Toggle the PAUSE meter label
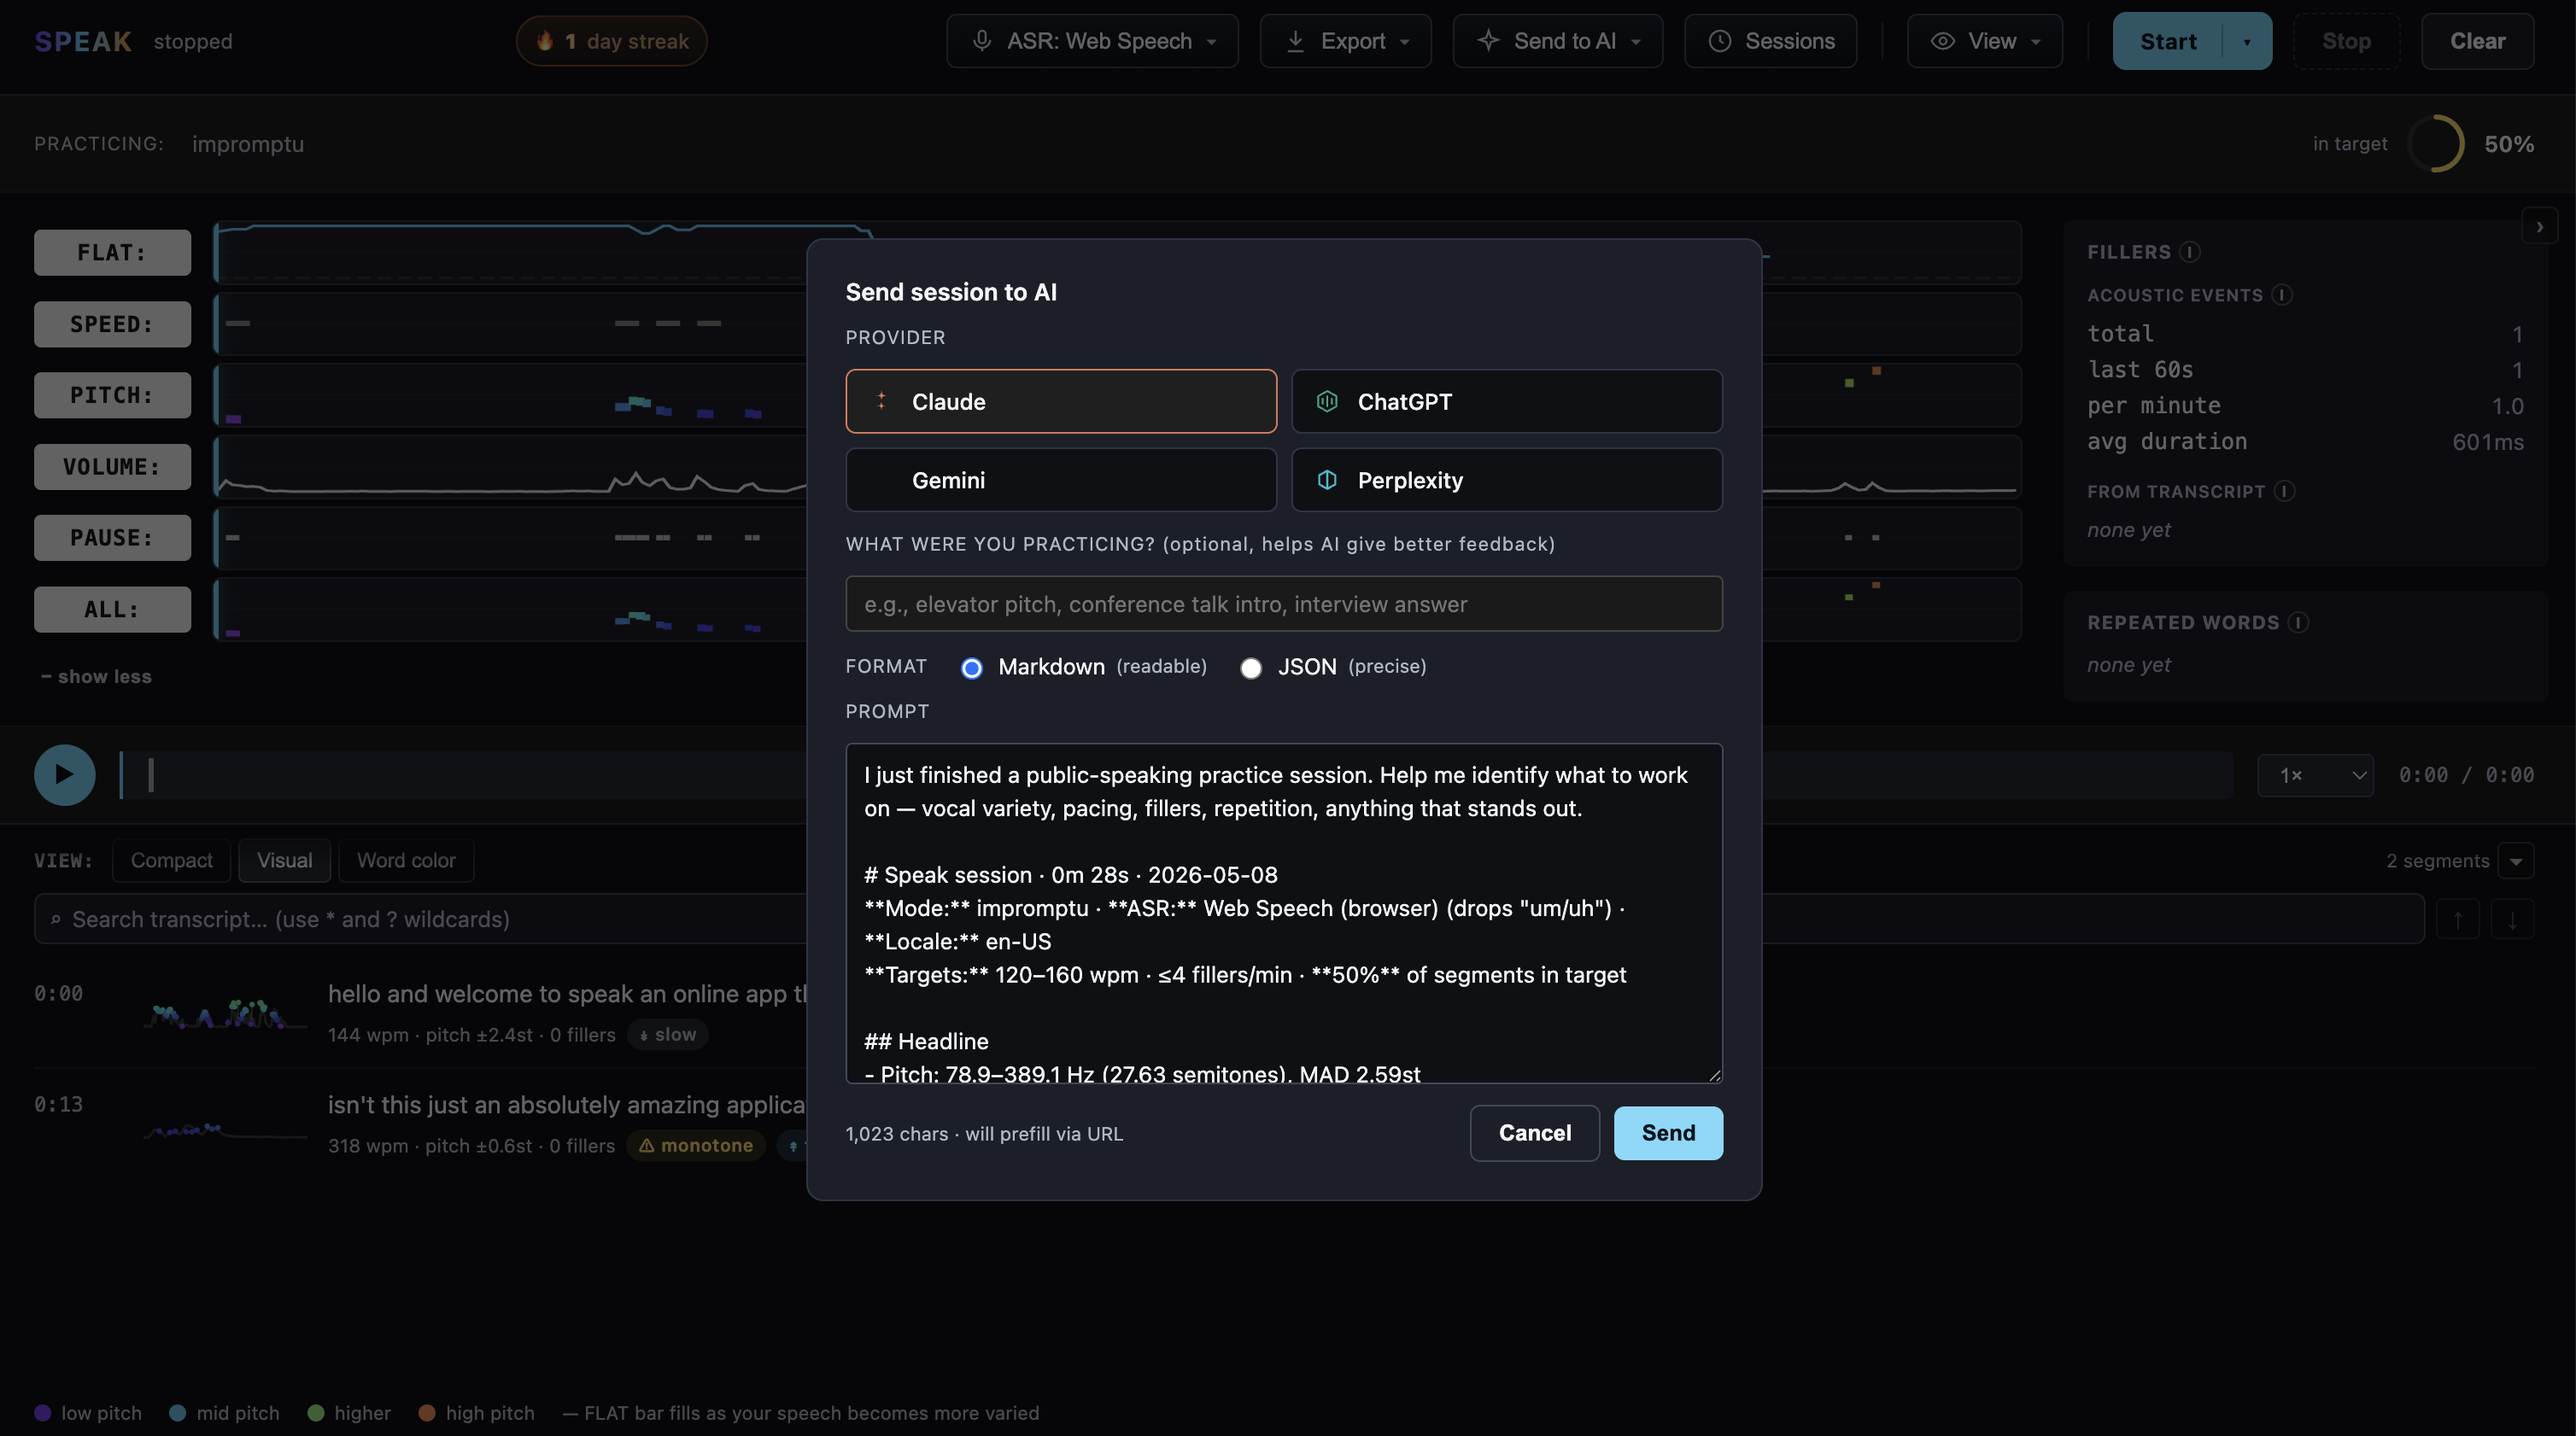This screenshot has width=2576, height=1436. [x=112, y=538]
